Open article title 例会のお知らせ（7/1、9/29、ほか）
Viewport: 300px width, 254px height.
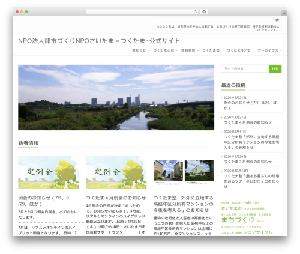(44, 201)
